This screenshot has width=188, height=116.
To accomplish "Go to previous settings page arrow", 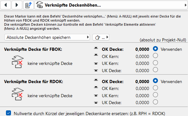I will pos(6,5).
